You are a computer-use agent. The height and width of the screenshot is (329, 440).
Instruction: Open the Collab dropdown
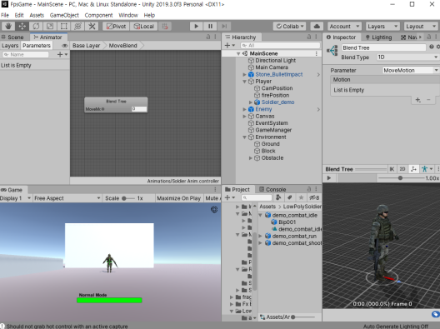click(290, 27)
